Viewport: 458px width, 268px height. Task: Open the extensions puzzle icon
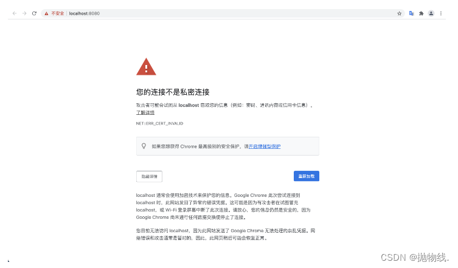421,13
